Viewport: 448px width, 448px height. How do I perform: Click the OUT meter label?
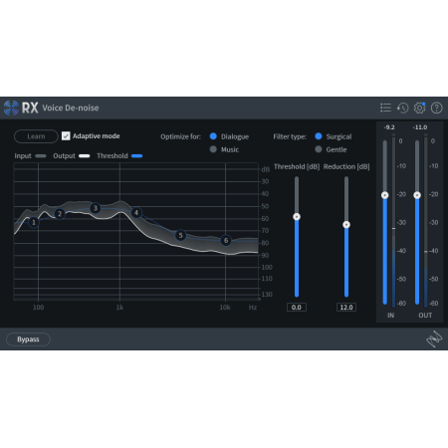(x=425, y=316)
